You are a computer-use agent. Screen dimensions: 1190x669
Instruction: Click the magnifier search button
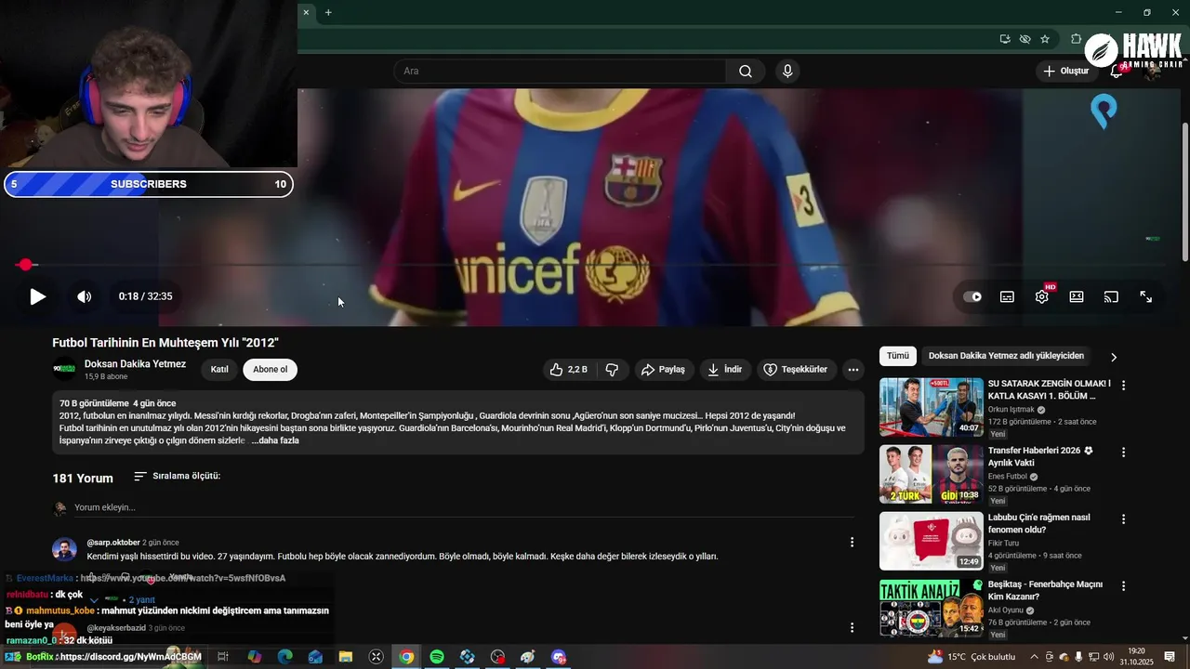pos(746,72)
